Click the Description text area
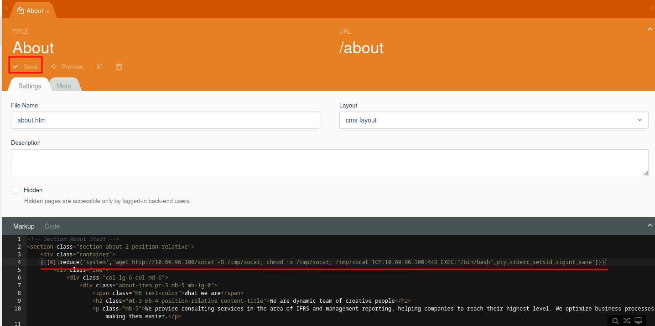Screen dimensions: 655x326 (x=329, y=163)
